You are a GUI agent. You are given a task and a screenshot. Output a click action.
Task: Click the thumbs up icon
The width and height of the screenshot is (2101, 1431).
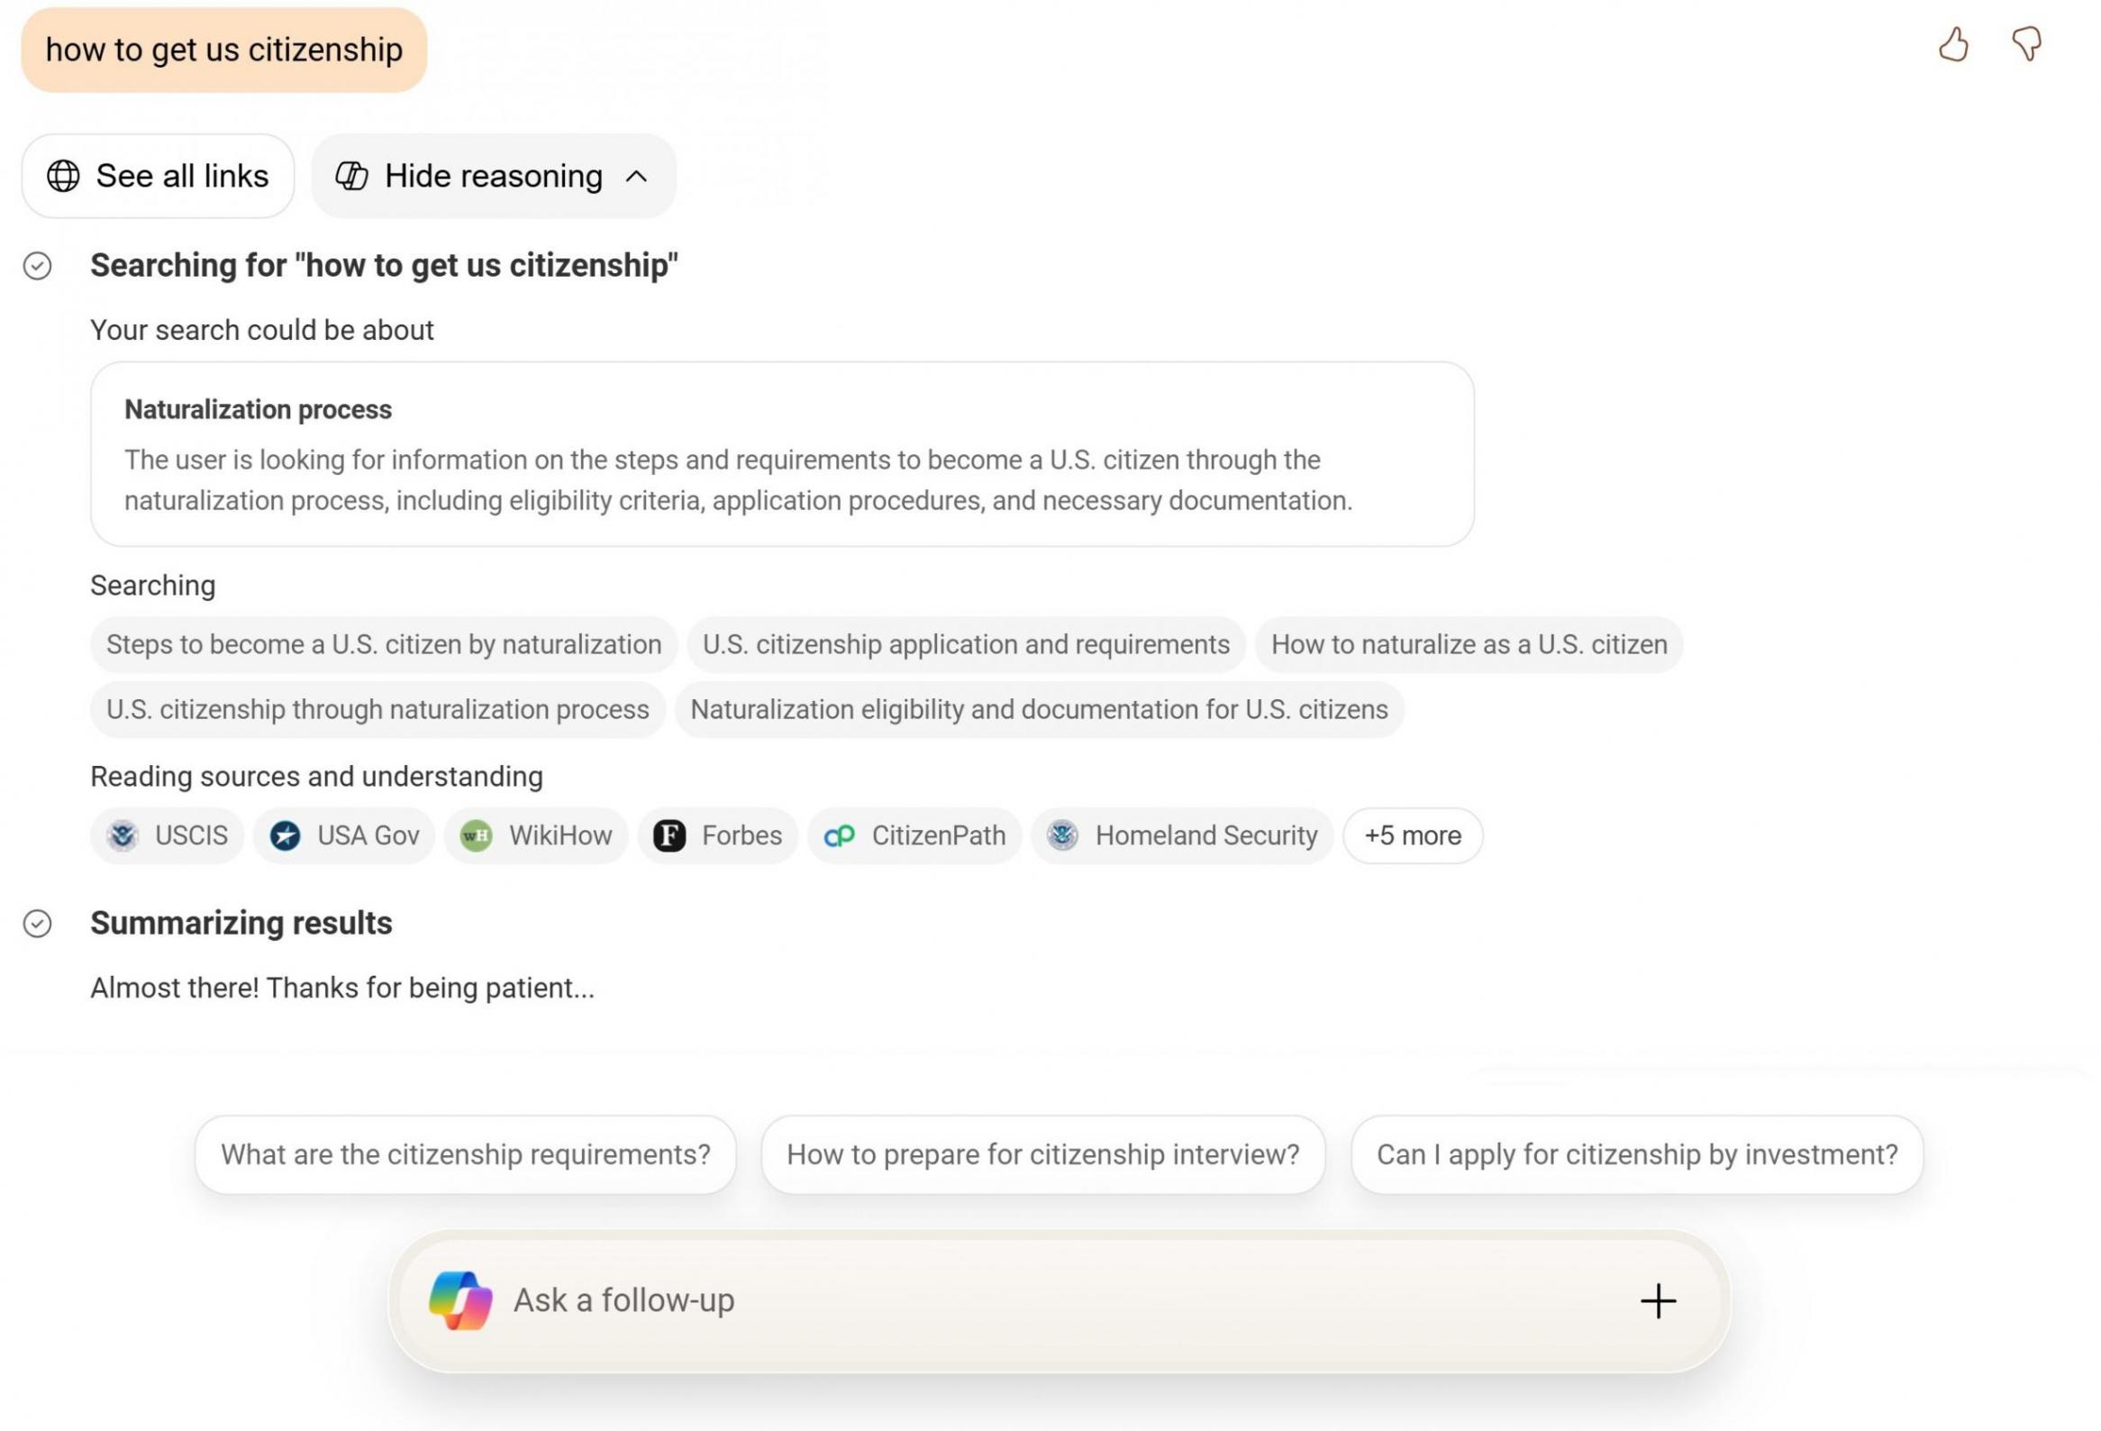click(x=1953, y=44)
